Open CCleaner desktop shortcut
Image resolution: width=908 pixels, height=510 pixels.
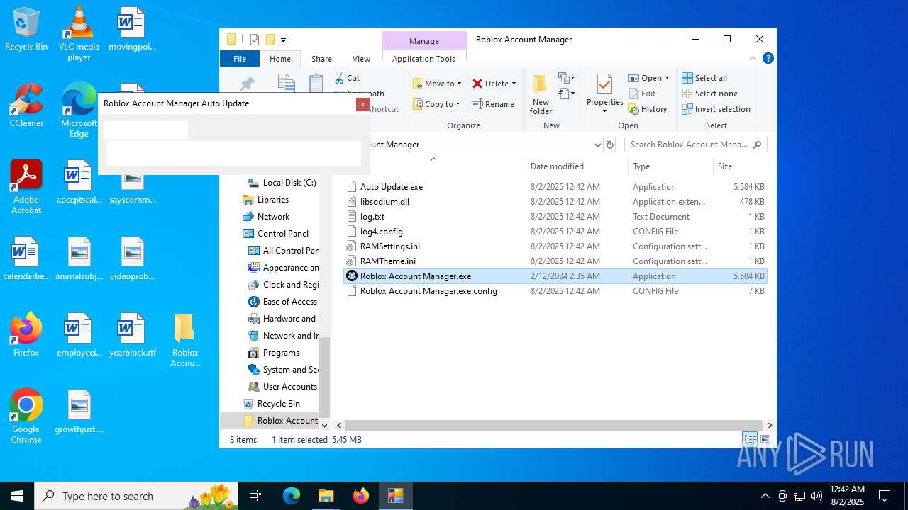pyautogui.click(x=26, y=106)
